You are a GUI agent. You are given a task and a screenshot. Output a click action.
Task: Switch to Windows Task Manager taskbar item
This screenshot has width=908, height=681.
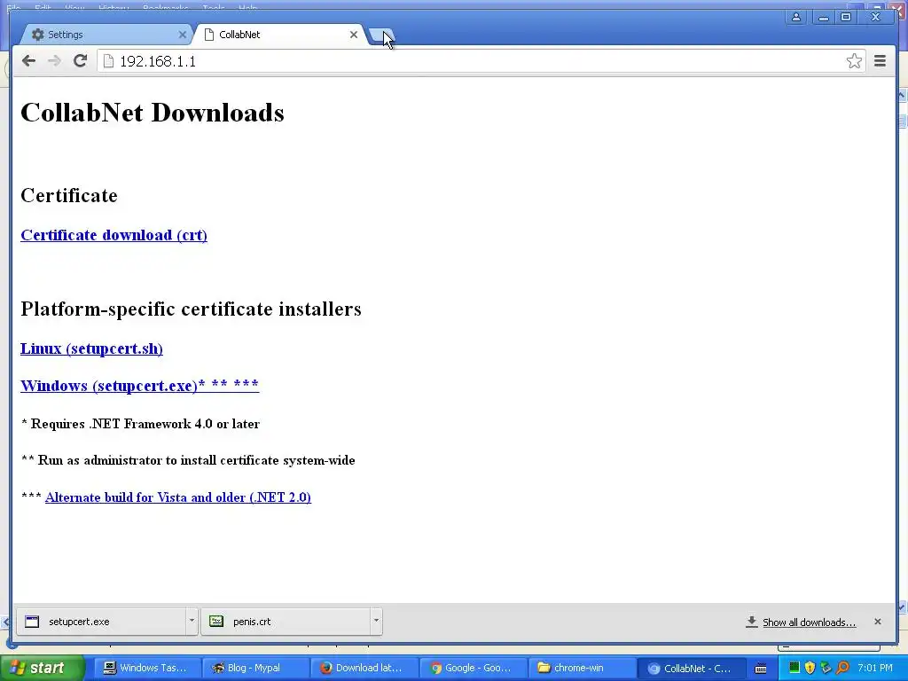pyautogui.click(x=147, y=668)
